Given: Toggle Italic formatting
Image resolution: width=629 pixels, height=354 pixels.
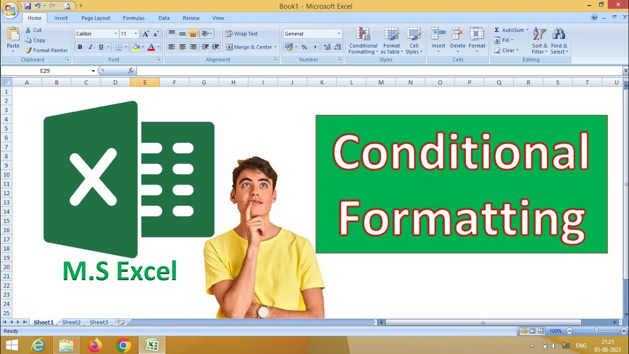Looking at the screenshot, I should coord(90,47).
